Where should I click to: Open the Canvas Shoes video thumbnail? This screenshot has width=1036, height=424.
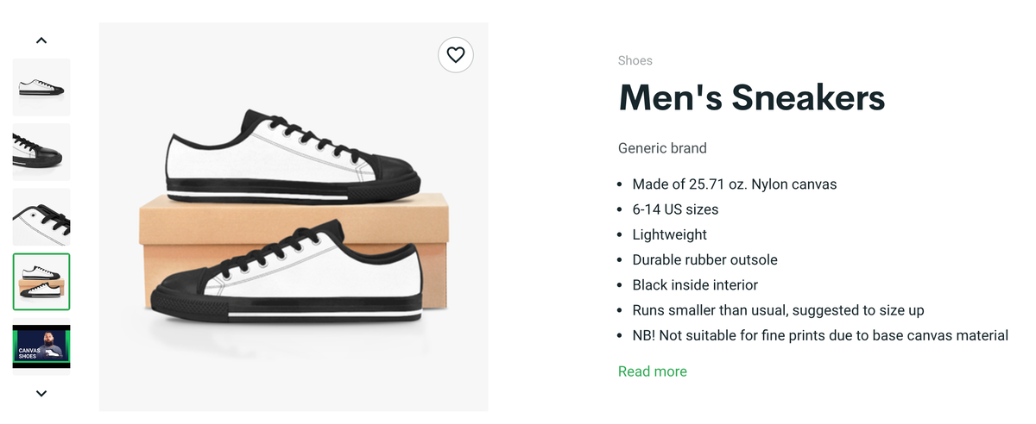[x=41, y=346]
